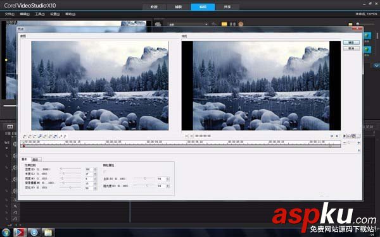Open Internet Explorer from the taskbar
Screen dimensions: 380x237
click(x=34, y=233)
